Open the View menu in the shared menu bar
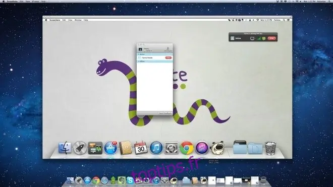The height and width of the screenshot is (187, 333). tap(70, 20)
